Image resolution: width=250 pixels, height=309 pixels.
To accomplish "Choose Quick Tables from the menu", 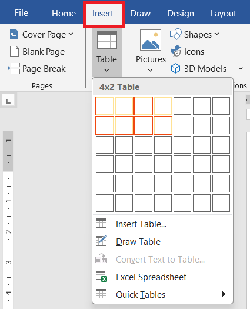I will (x=141, y=295).
